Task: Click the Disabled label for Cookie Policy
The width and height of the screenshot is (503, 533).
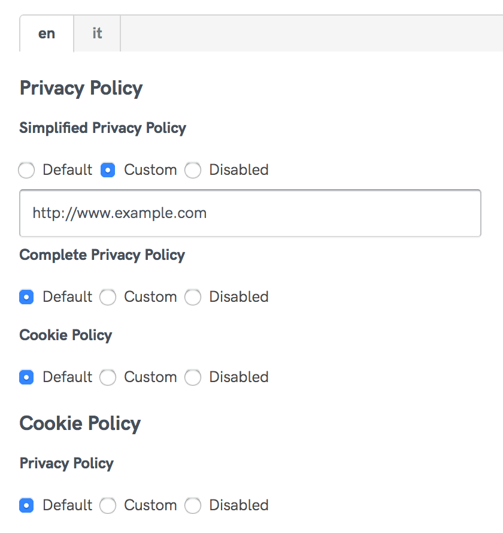Action: click(238, 377)
